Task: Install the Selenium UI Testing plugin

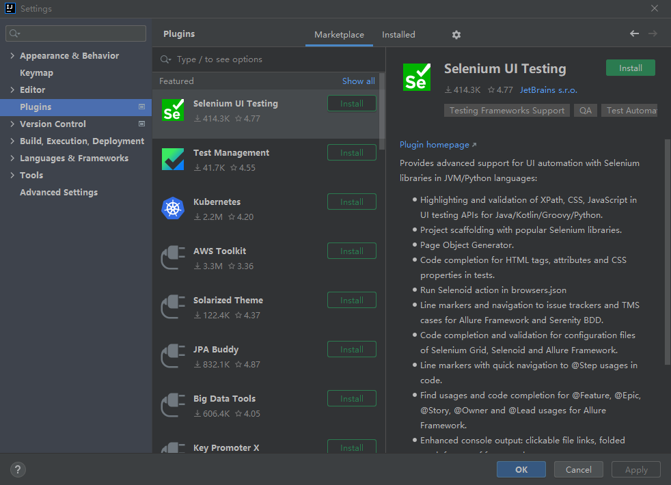Action: click(x=630, y=68)
